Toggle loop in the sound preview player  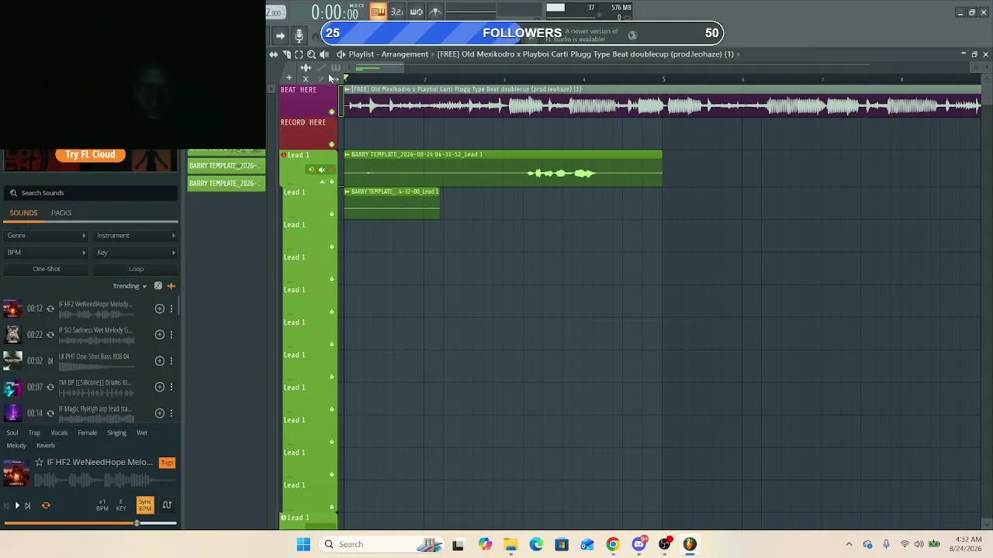pos(46,506)
